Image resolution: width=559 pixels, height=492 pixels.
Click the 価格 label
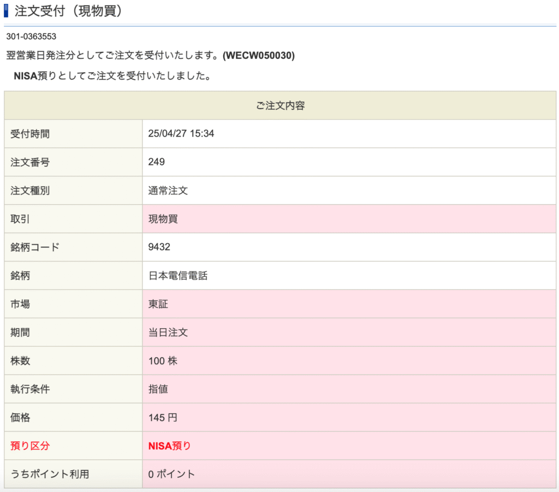tap(20, 417)
